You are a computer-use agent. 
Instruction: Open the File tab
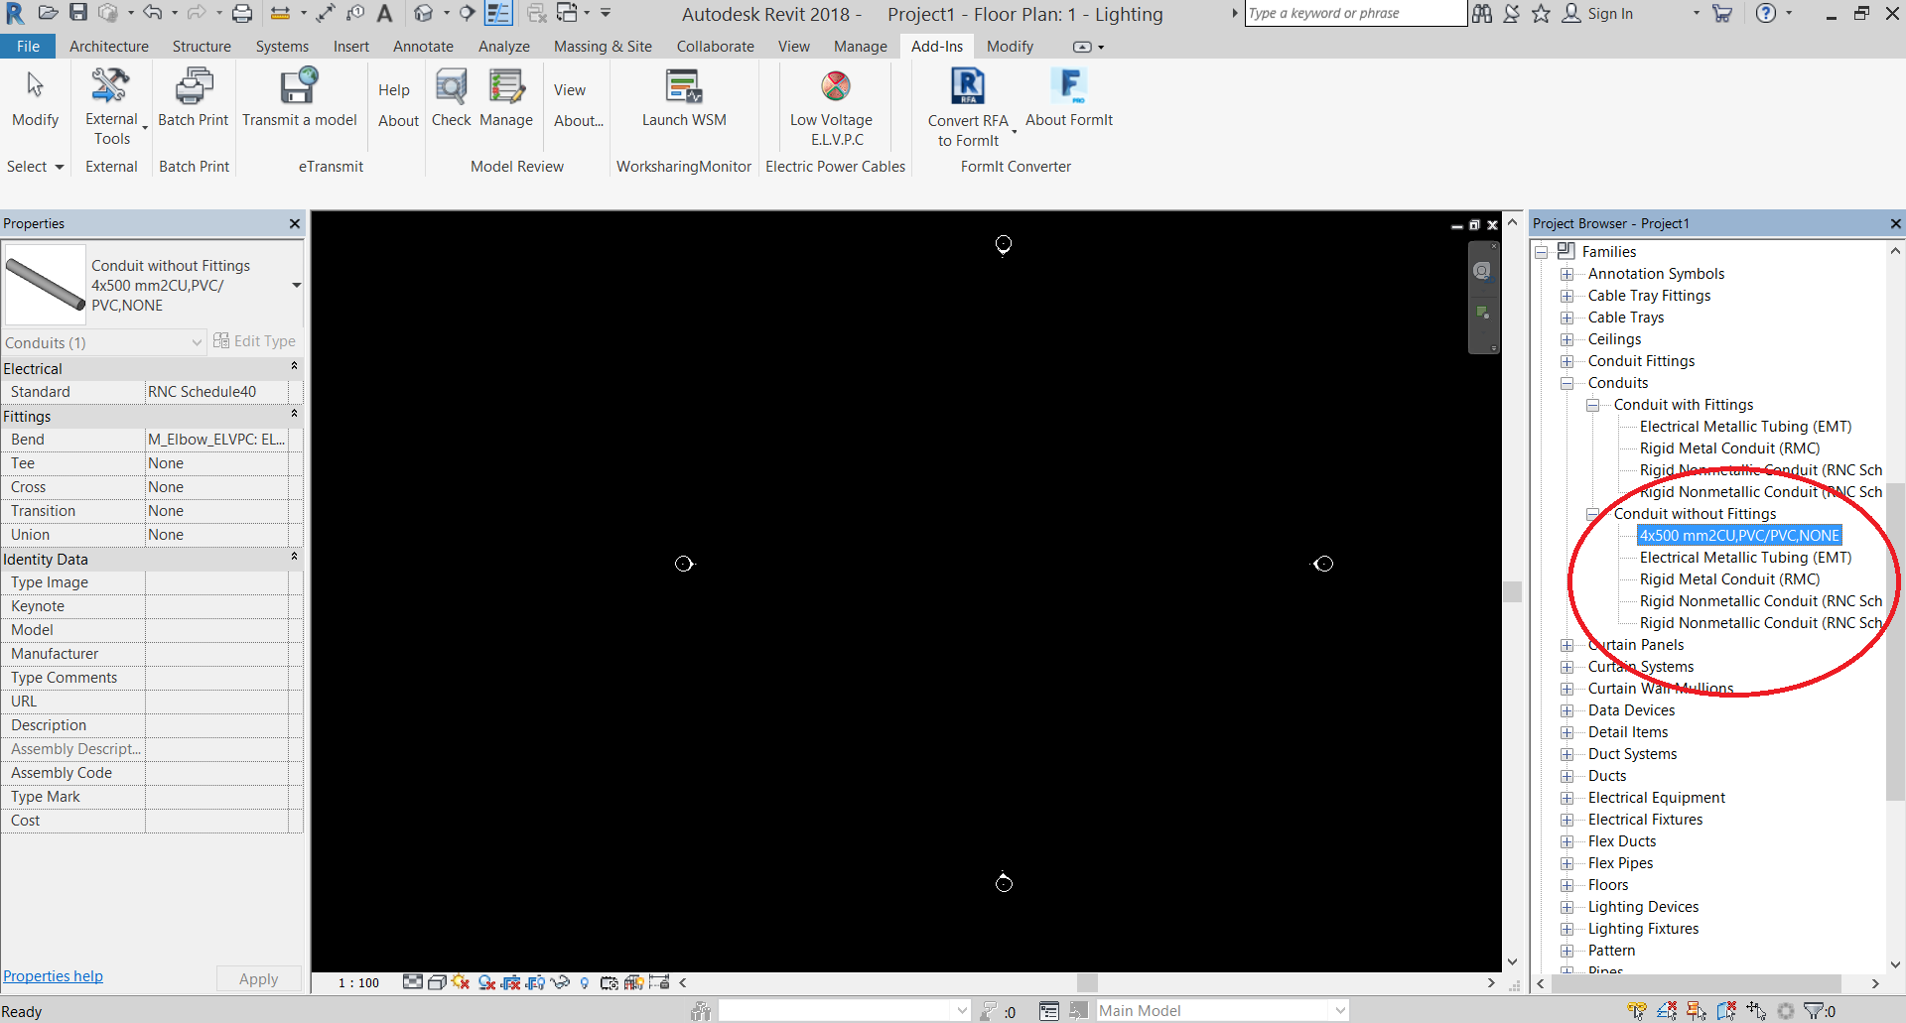click(28, 46)
